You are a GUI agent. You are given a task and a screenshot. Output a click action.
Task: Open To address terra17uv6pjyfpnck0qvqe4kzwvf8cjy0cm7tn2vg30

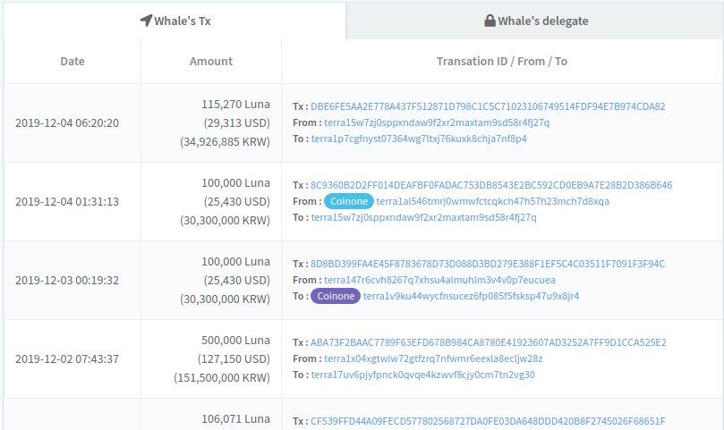(422, 375)
